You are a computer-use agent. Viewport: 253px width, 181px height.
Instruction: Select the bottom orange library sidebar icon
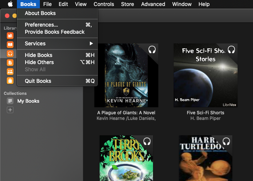[x=10, y=81]
